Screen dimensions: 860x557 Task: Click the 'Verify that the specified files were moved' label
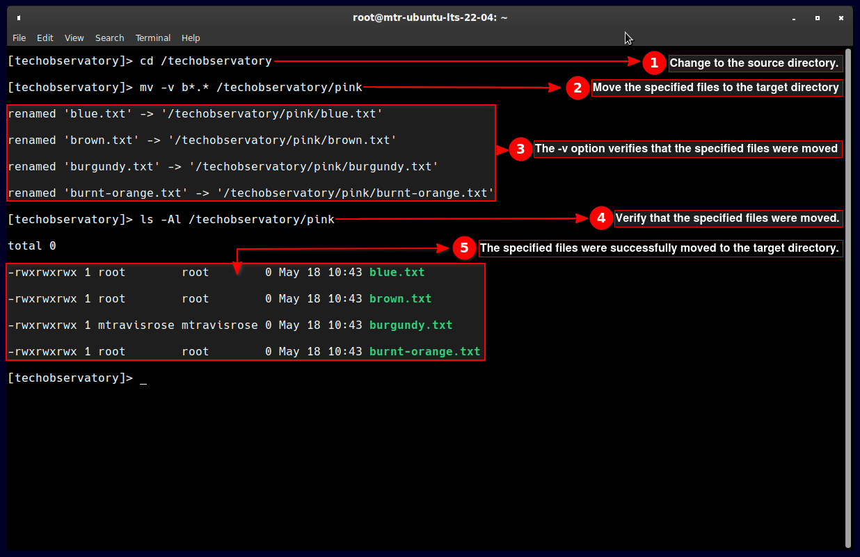728,218
